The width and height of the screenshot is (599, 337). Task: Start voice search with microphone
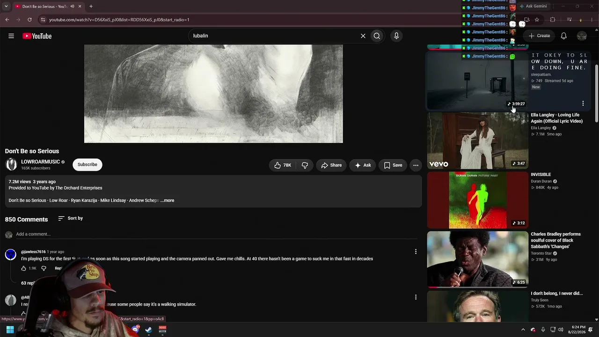396,36
